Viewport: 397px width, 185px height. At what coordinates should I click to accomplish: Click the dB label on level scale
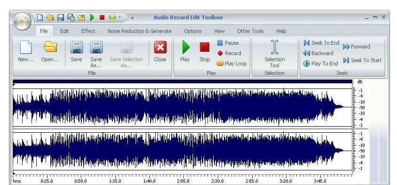point(360,82)
